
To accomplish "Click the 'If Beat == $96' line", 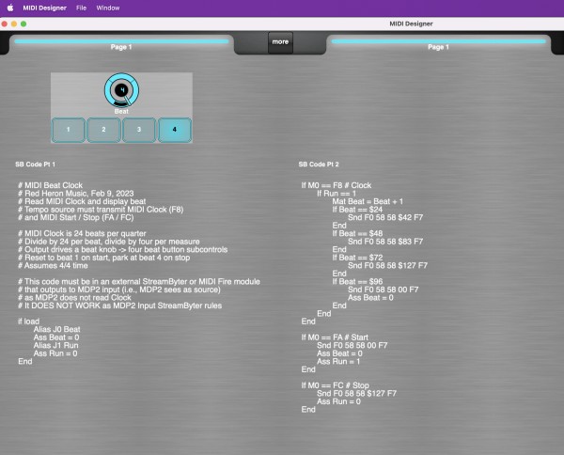I will [x=357, y=282].
